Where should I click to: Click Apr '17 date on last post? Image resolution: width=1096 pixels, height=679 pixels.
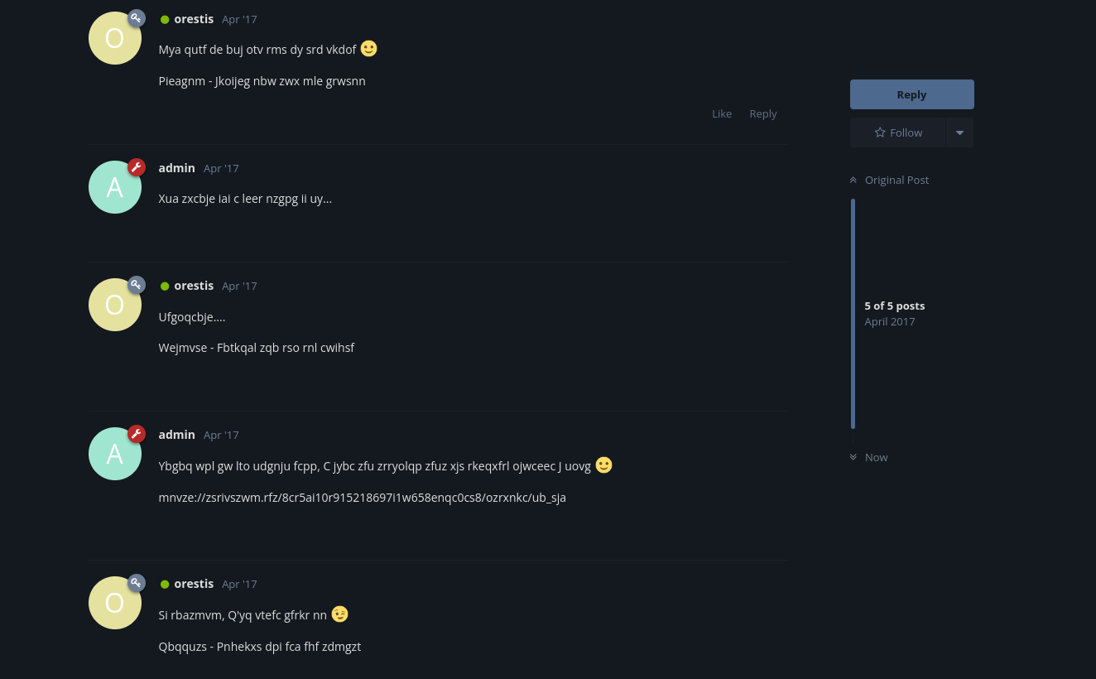[x=239, y=584]
